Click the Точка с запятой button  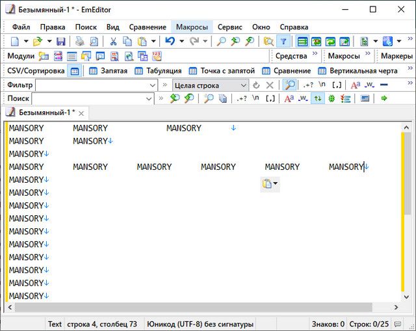(222, 70)
